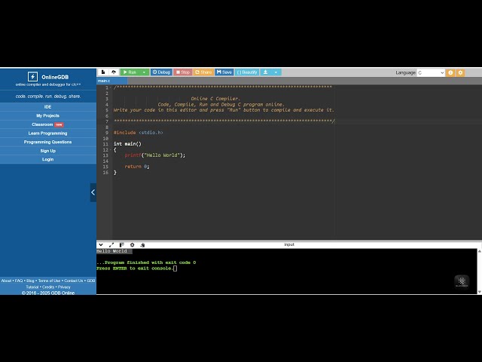
Task: Start the Debug session
Action: [161, 72]
